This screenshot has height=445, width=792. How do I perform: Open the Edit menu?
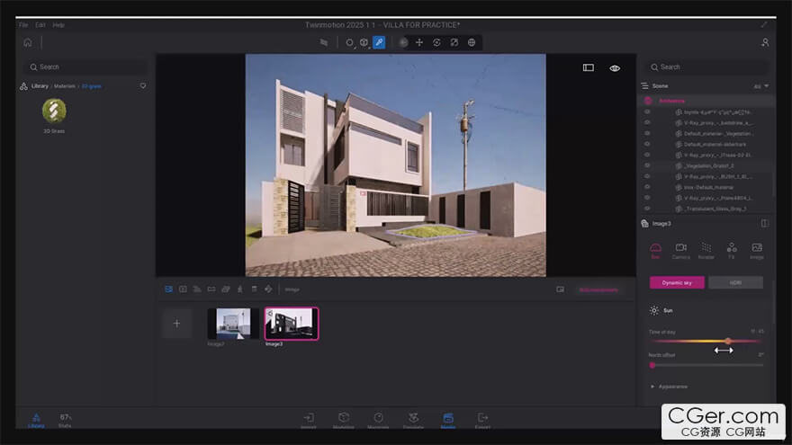pos(42,25)
